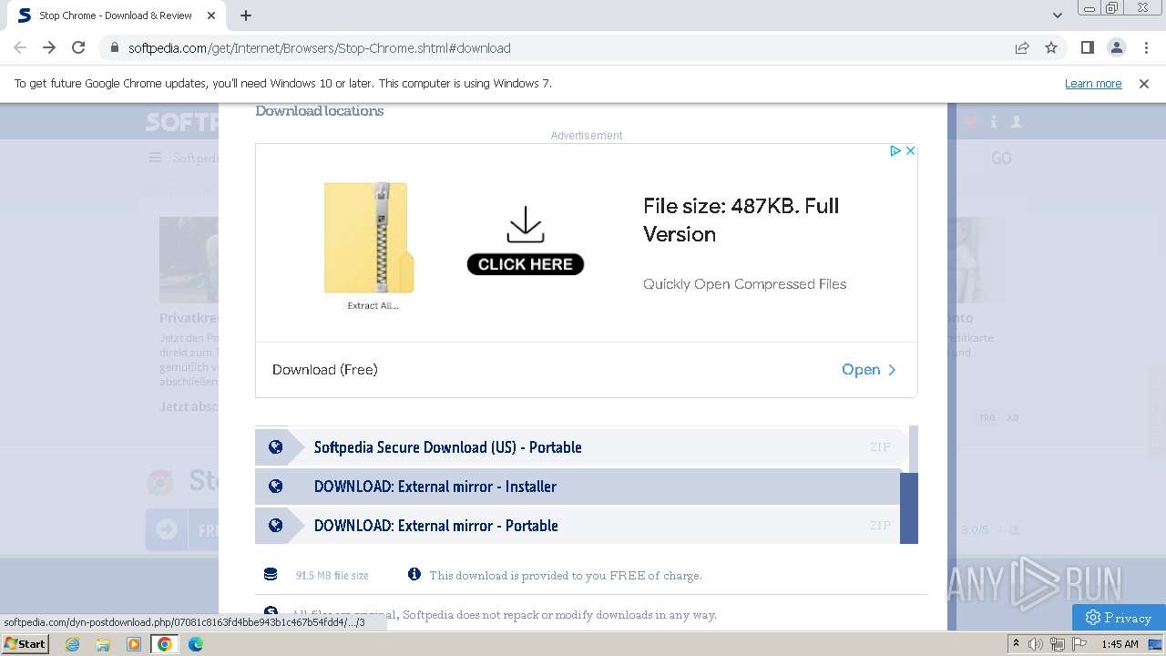The height and width of the screenshot is (656, 1166).
Task: Click the zip folder ad image
Action: (369, 238)
